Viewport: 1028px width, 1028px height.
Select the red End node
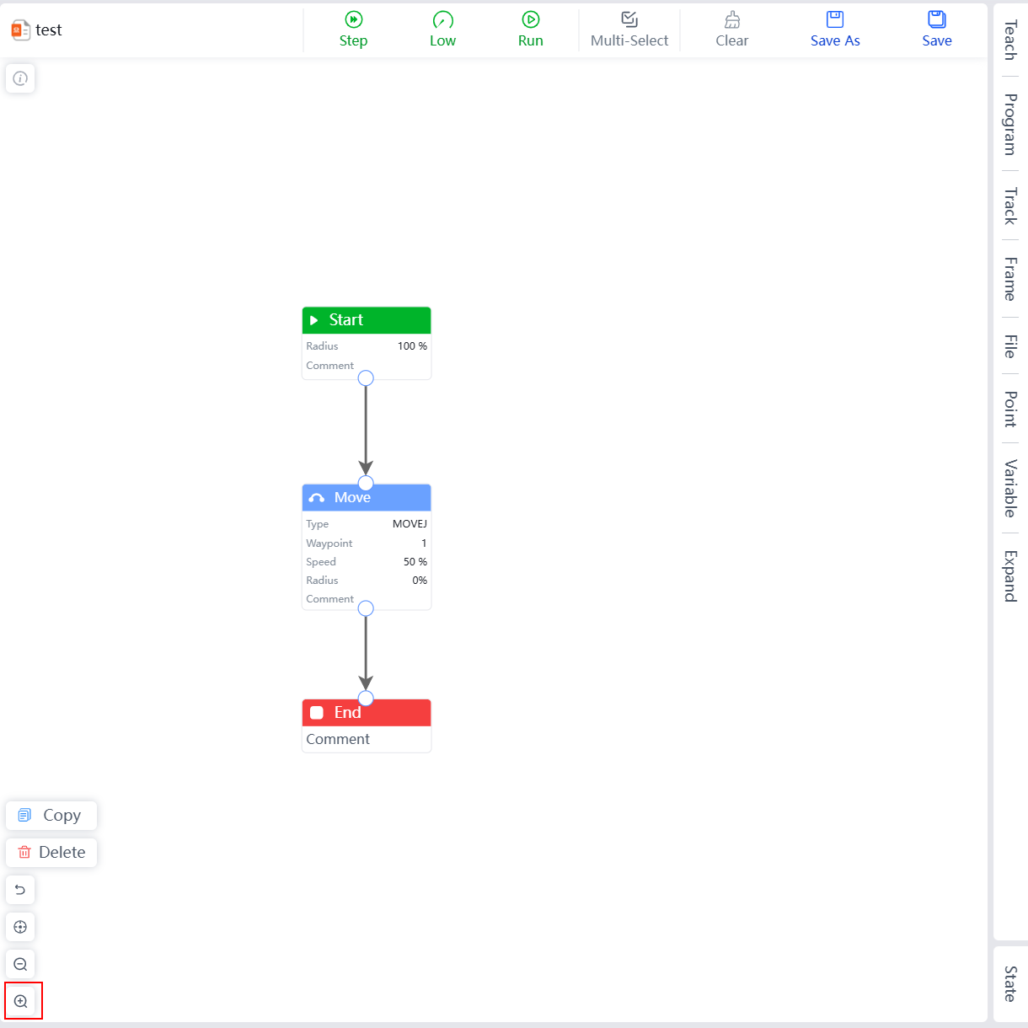tap(367, 713)
